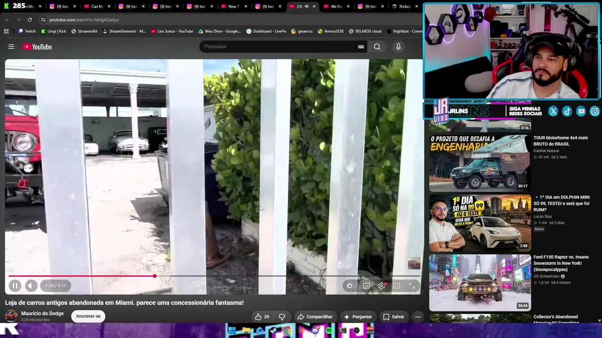Switch to the 'We Fo' YouTube tab
The image size is (602, 338).
coord(337,7)
